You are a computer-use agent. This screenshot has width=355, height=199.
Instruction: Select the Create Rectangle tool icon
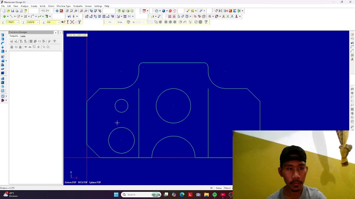pos(26,16)
